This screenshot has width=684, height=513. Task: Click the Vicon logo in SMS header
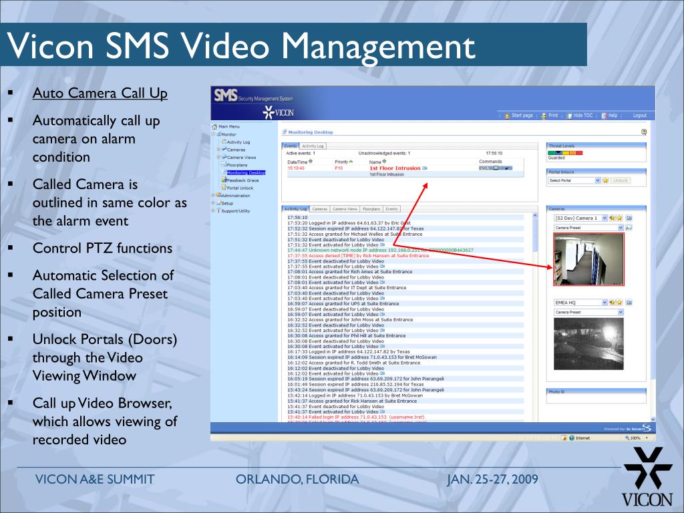278,112
